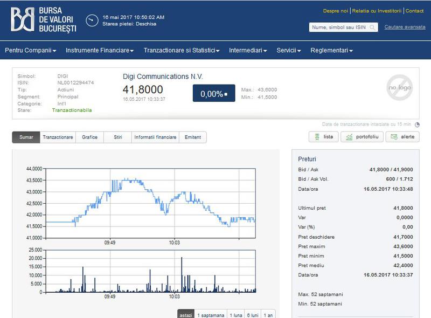Switch chart range to '1 luna'

[235, 315]
